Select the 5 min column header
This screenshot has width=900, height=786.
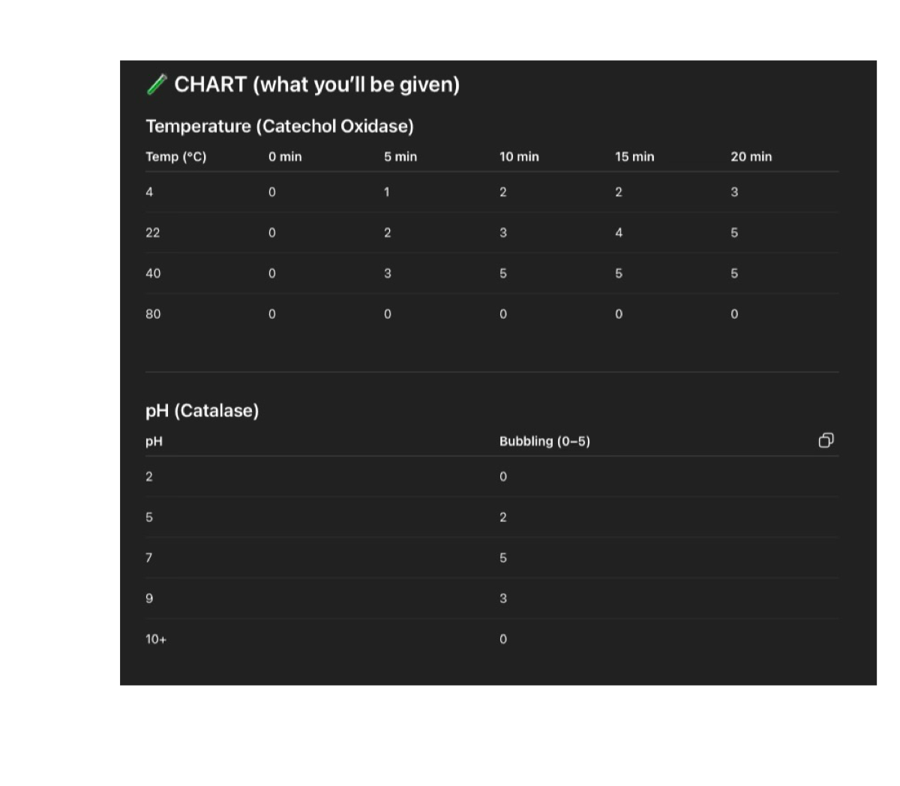click(400, 157)
